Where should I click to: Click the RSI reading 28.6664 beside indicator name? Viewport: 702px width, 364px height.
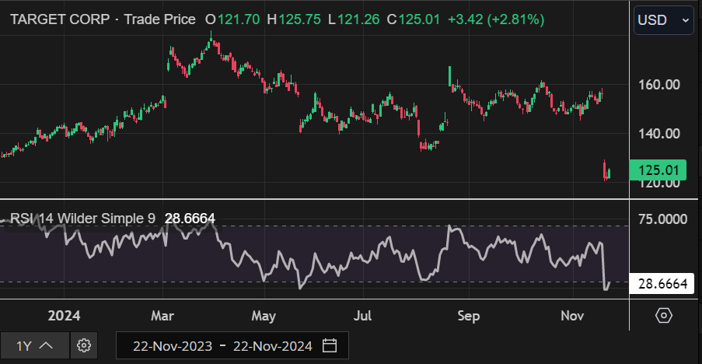(190, 219)
